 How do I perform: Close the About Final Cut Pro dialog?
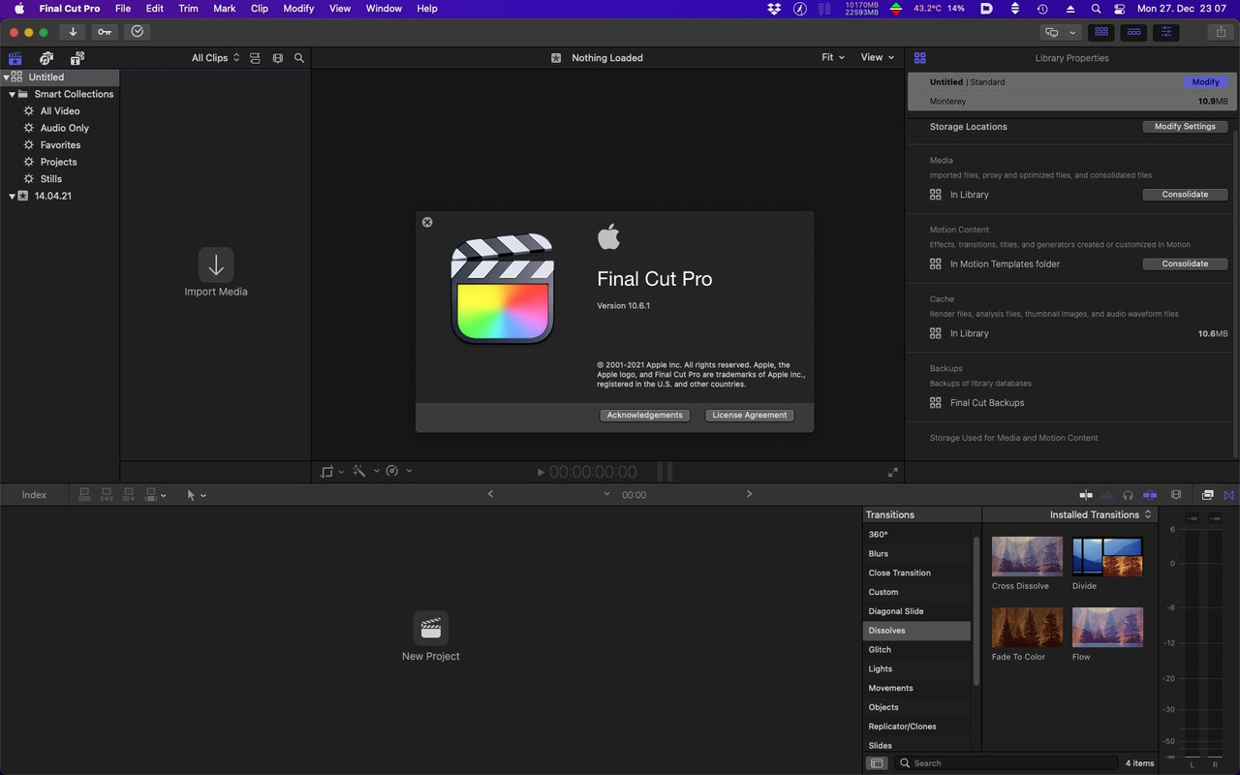[x=427, y=222]
